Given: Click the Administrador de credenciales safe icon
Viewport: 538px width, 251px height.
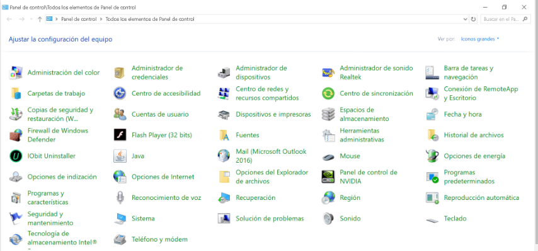Looking at the screenshot, I should click(x=120, y=73).
